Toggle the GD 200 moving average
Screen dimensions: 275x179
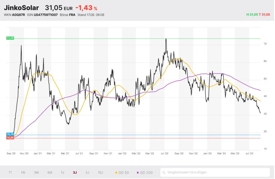tap(145, 173)
